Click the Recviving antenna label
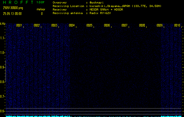 pos(68,13)
